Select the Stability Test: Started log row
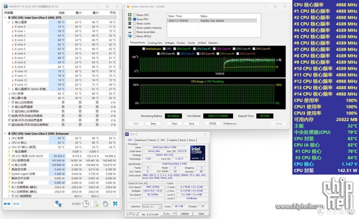Image resolution: width=359 pixels, height=219 pixels. pos(212,21)
